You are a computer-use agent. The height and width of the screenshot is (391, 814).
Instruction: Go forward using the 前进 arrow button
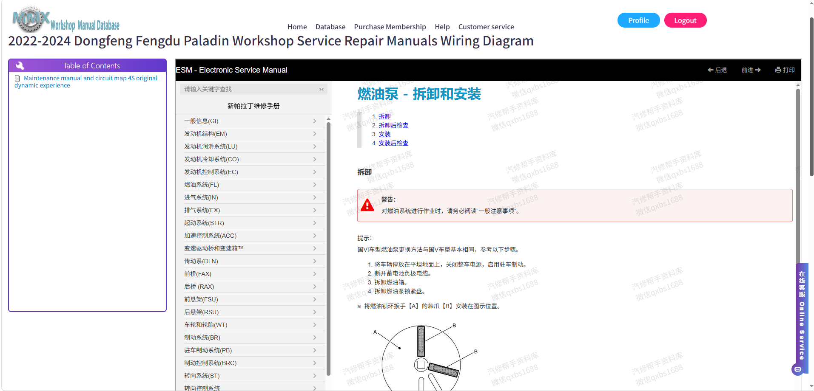point(751,70)
